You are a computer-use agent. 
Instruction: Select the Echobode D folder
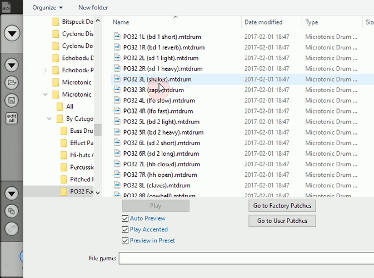pos(73,58)
